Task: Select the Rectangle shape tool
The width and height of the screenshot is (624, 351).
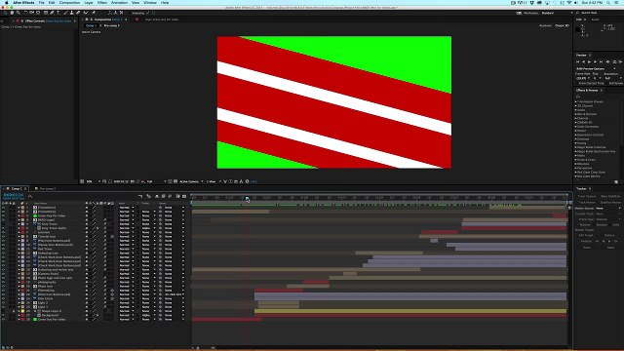Action: pyautogui.click(x=46, y=13)
